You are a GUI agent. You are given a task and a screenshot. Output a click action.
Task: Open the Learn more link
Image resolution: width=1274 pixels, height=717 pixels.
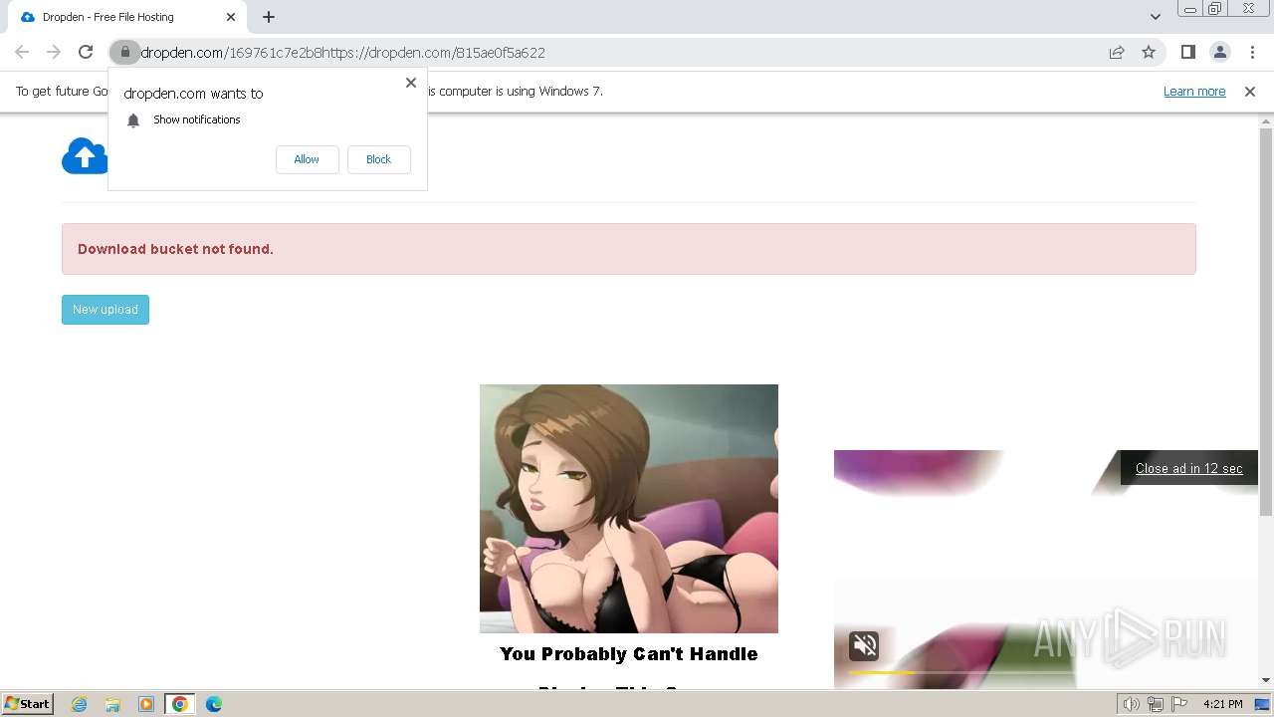[x=1194, y=92]
